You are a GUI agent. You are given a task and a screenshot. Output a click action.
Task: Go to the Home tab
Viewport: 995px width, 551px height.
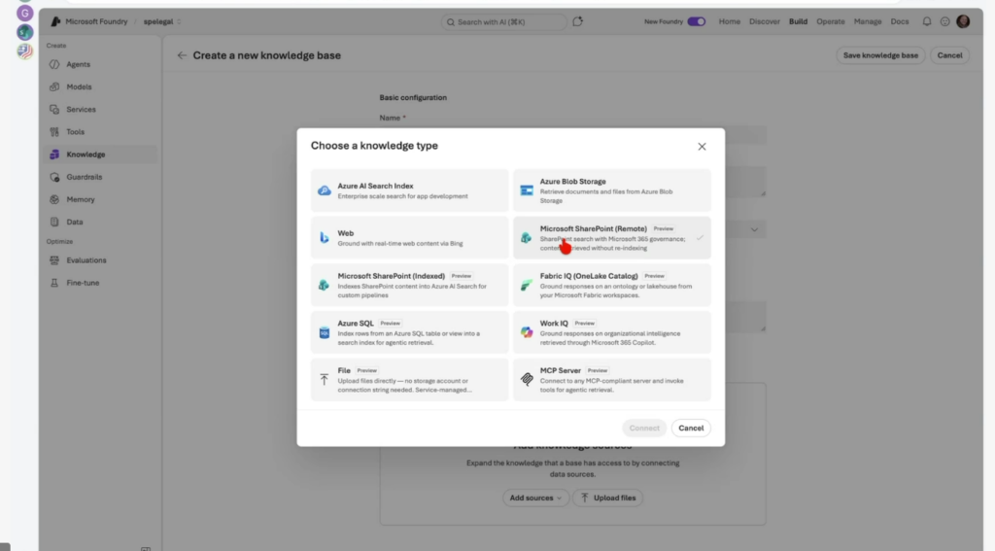[x=729, y=21]
